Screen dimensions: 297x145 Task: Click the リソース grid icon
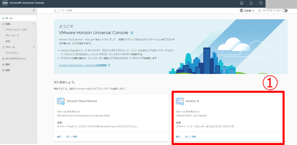(x=3, y=47)
